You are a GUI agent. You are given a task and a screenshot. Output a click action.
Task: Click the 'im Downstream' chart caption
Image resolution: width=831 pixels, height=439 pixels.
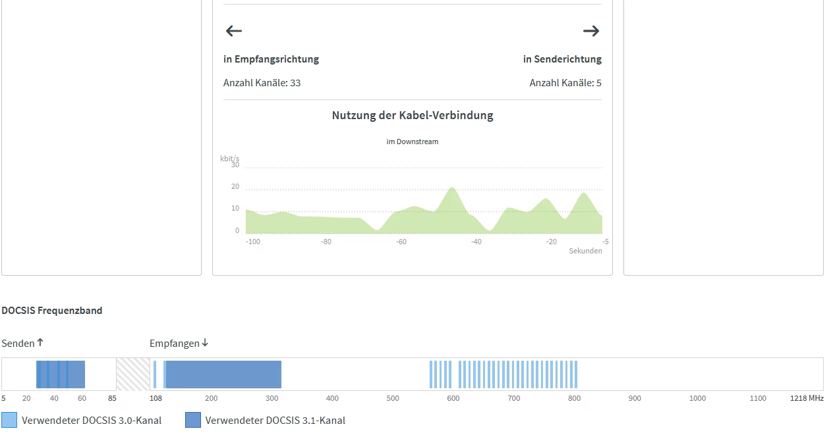(x=413, y=142)
